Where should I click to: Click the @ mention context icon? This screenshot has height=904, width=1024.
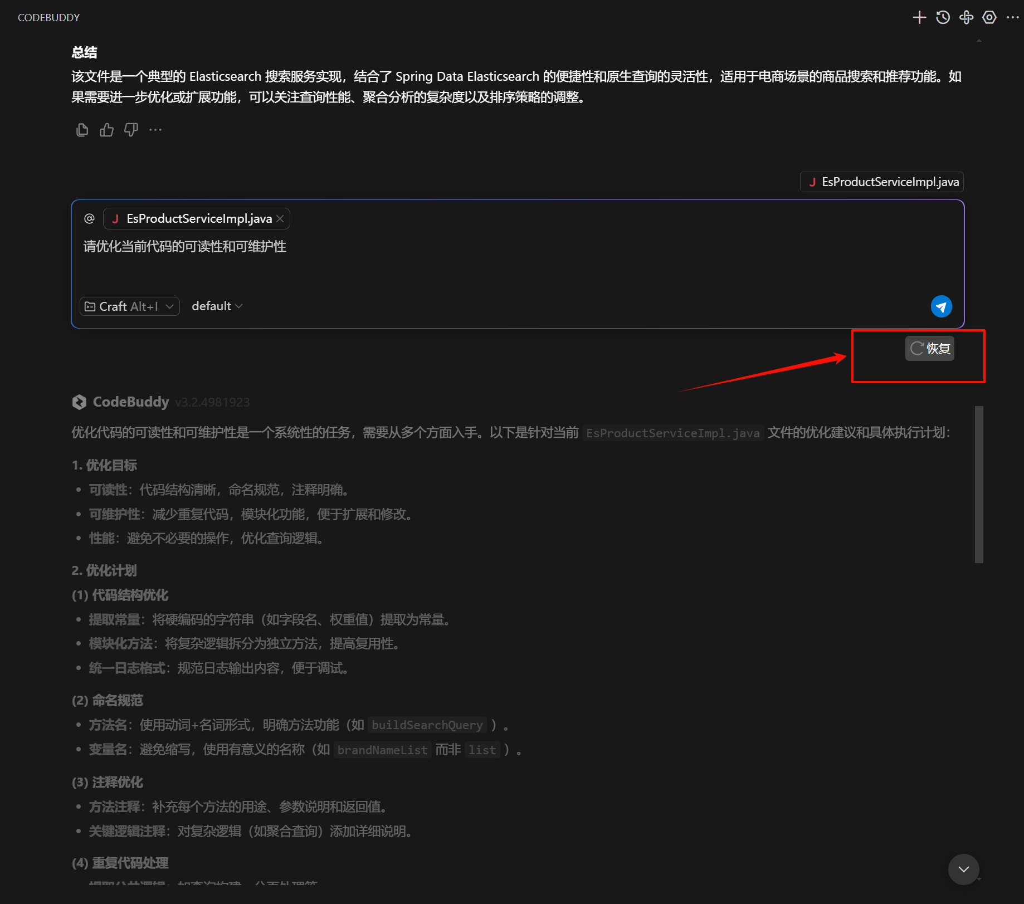89,218
